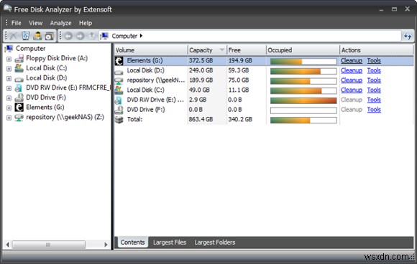Image resolution: width=417 pixels, height=264 pixels.
Task: Click Cleanup link for Local Disk (D:)
Action: coord(352,70)
